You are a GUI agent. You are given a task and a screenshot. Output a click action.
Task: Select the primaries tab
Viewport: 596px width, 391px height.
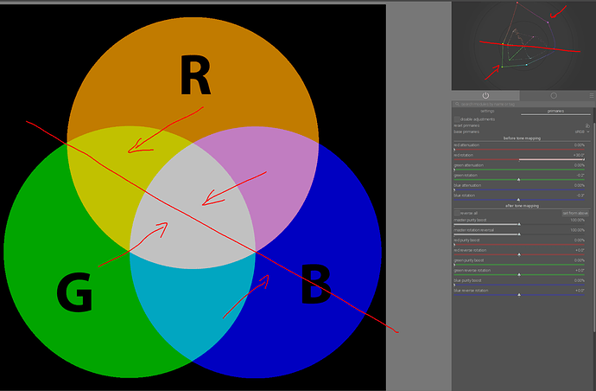[555, 112]
